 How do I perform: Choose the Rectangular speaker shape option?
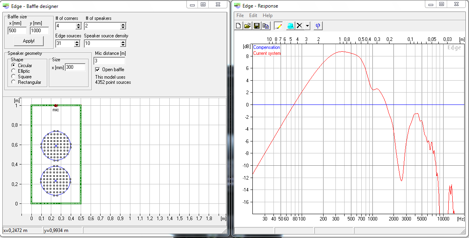click(14, 82)
